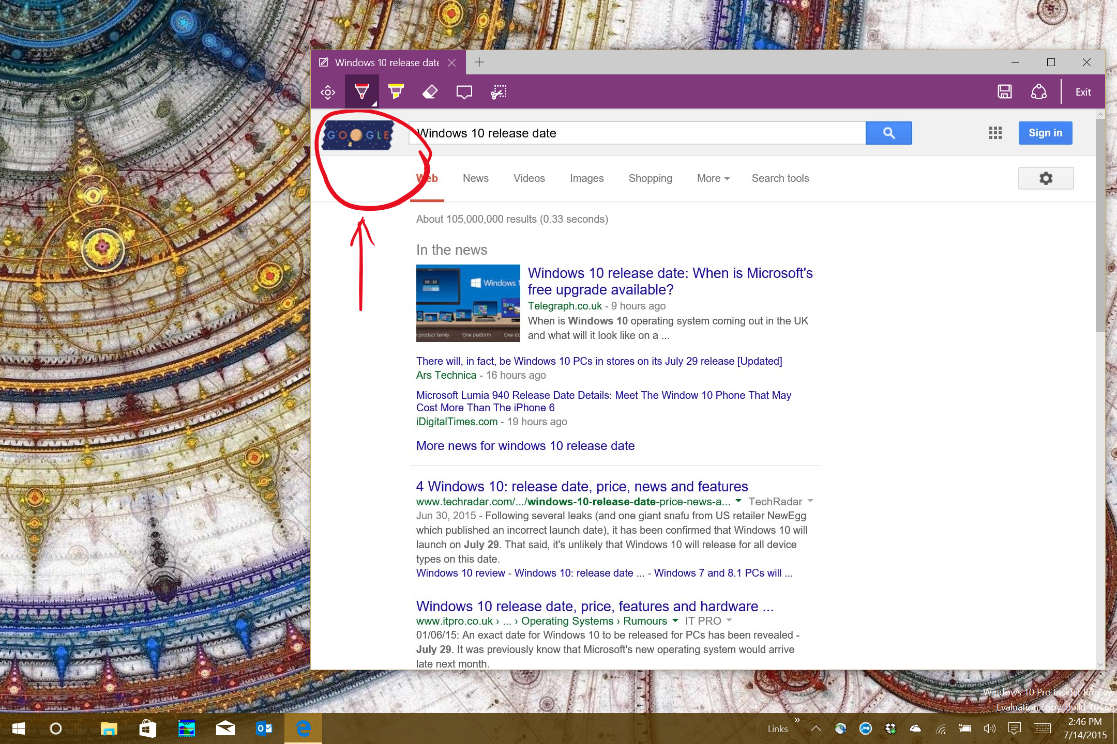Add a typed note with comment tool
The height and width of the screenshot is (744, 1117).
[464, 92]
